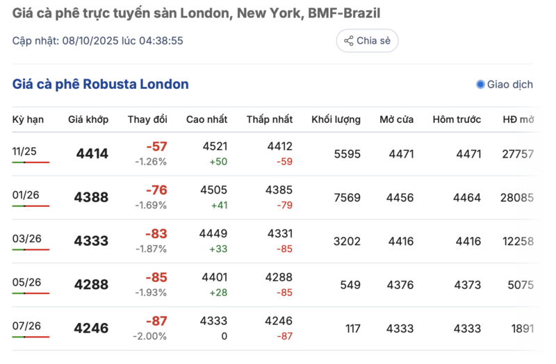Image resolution: width=556 pixels, height=364 pixels.
Task: Click the share icon beside Chia sẻ
Action: tap(348, 41)
